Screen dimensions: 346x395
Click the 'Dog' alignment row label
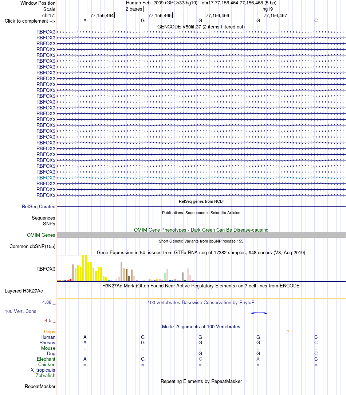(51, 354)
